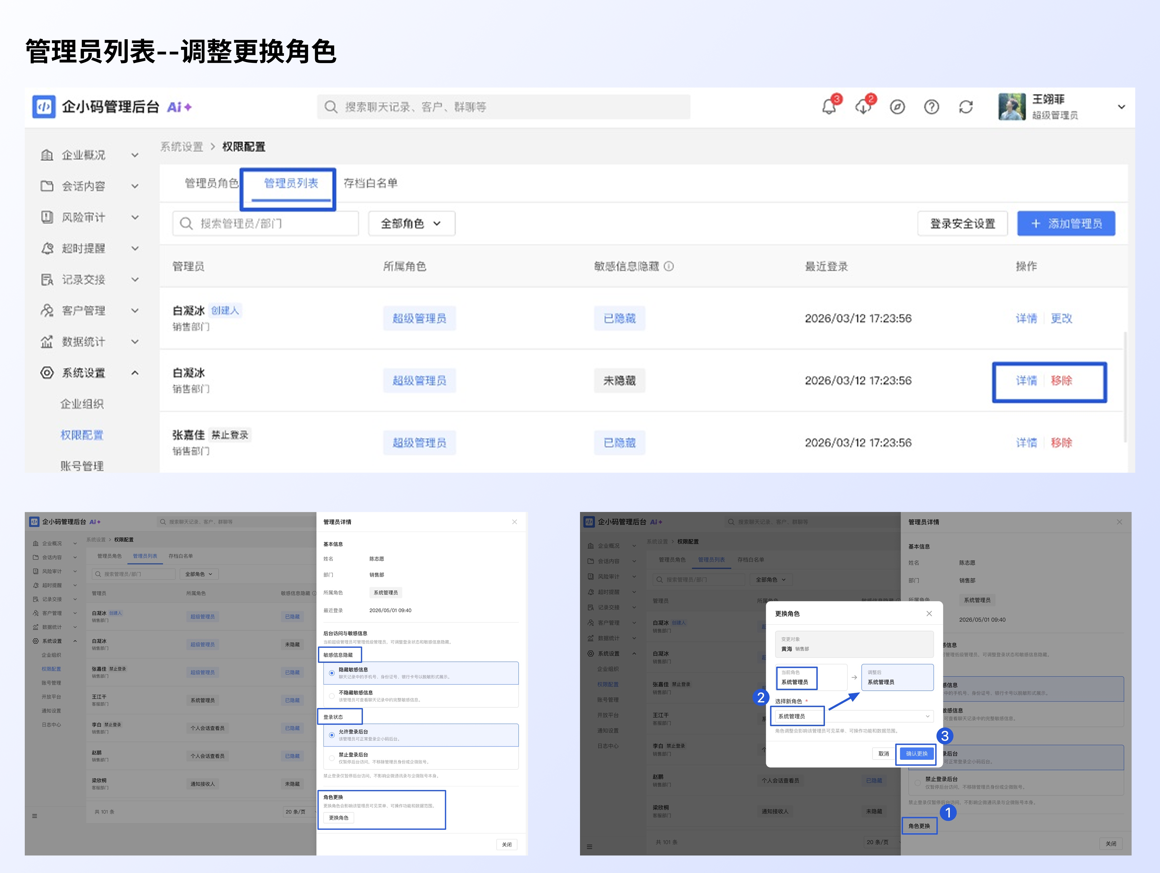Image resolution: width=1160 pixels, height=873 pixels.
Task: Click the 会话内容 folder icon in the large sidebar
Action: click(47, 186)
